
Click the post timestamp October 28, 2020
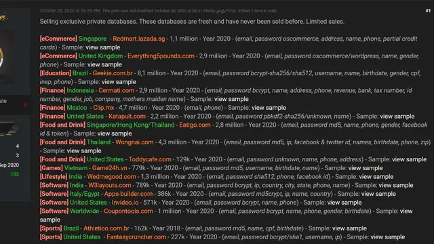pos(70,11)
